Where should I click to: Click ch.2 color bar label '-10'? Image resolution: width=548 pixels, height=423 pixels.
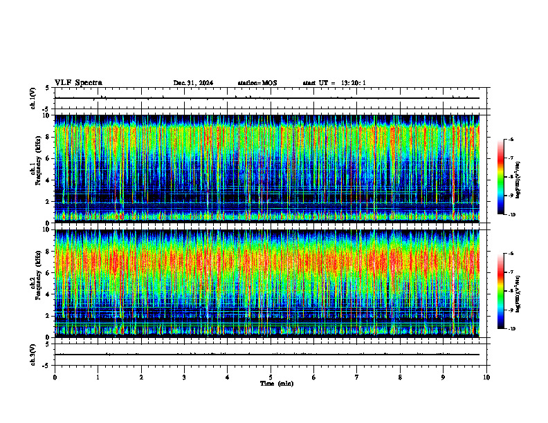[511, 329]
